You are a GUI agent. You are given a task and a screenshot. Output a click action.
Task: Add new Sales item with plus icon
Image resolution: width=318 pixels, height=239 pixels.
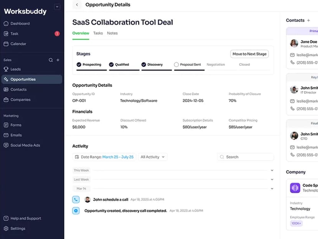tap(58, 60)
